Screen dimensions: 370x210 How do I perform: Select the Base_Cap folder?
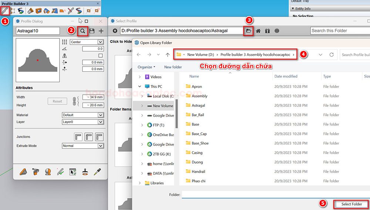click(x=199, y=134)
